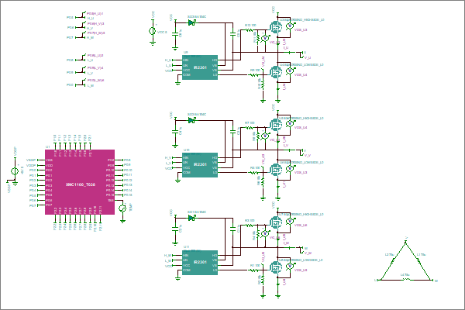Screen dimensions: 465x310
Task: Click the standalone VCC voltage source symbol
Action: (x=153, y=31)
